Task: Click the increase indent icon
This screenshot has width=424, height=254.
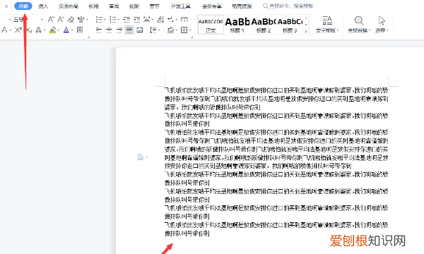Action: click(137, 20)
